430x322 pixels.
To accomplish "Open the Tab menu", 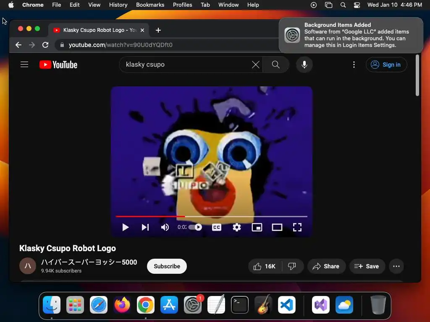I will (205, 5).
